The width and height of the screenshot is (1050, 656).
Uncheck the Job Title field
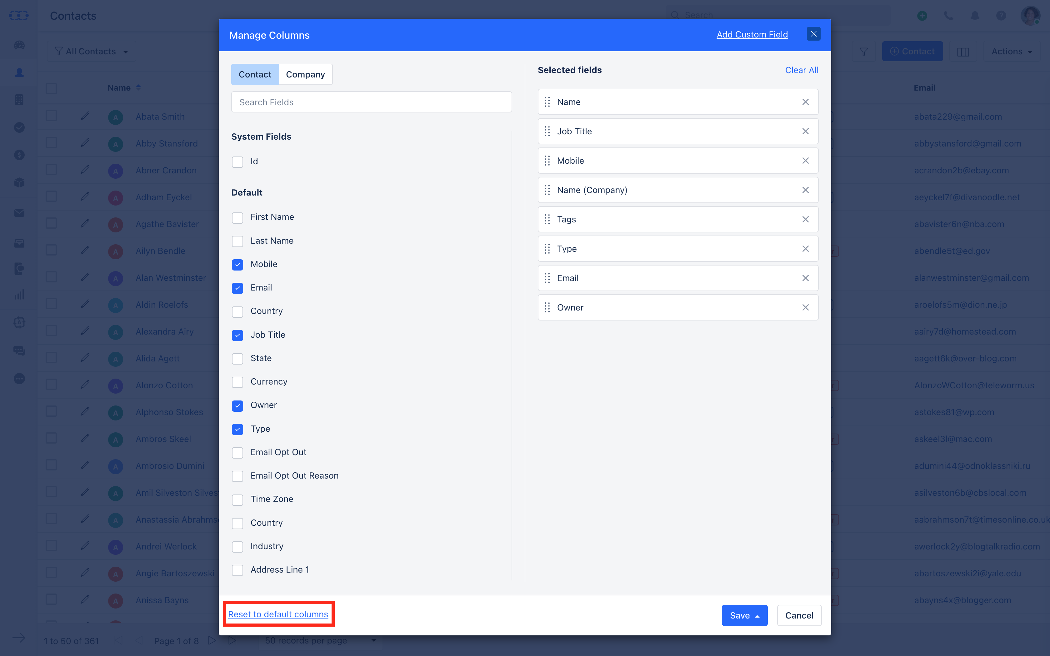(x=237, y=335)
